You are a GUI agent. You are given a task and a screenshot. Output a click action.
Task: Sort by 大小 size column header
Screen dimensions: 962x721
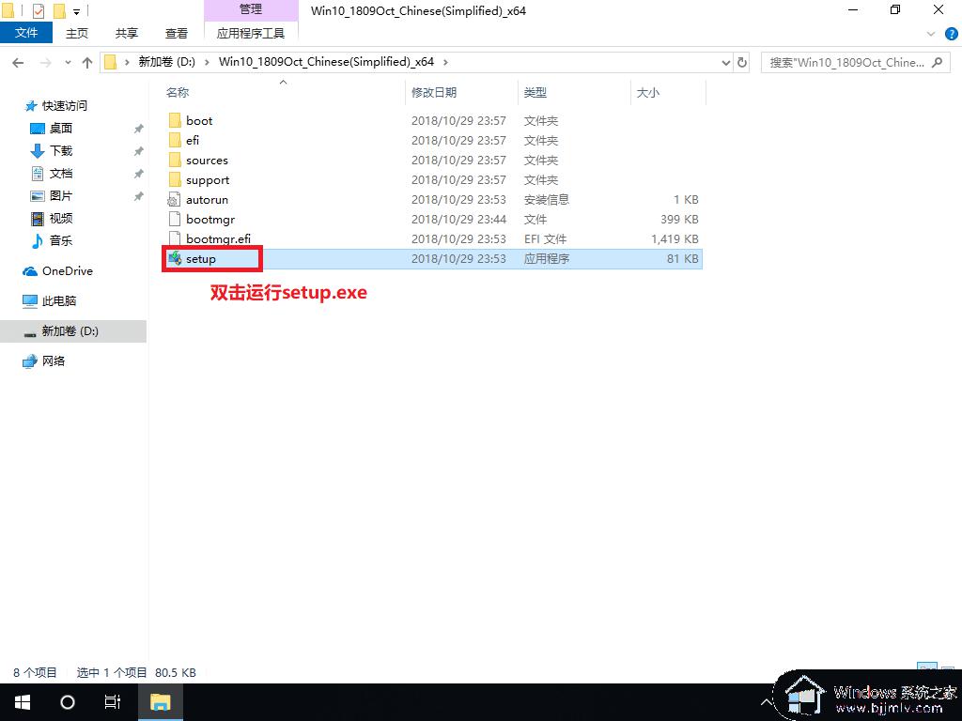click(648, 93)
